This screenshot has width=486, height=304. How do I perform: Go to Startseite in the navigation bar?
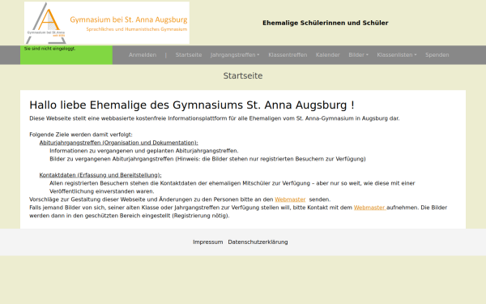point(189,55)
